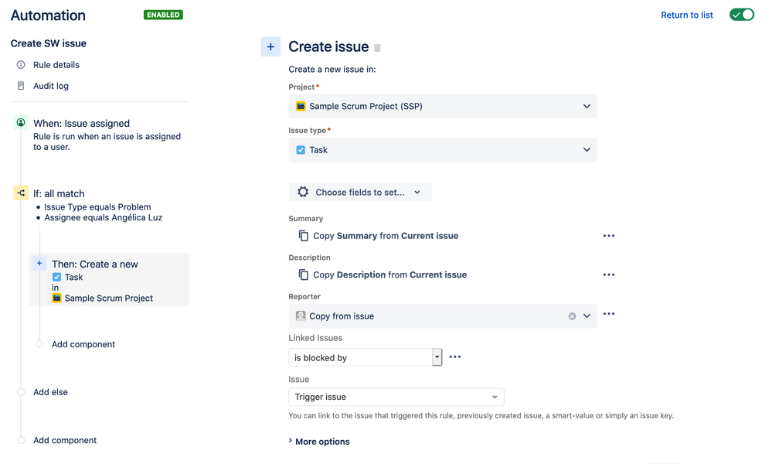Image resolution: width=772 pixels, height=464 pixels.
Task: Click Assignee equals Angélica Luz condition text
Action: pos(103,217)
